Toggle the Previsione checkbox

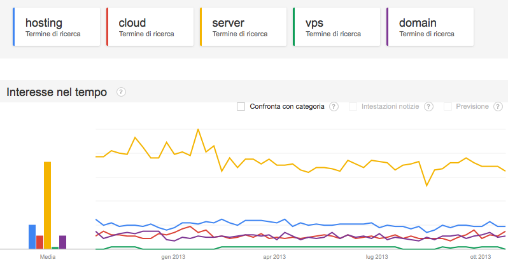coord(448,106)
